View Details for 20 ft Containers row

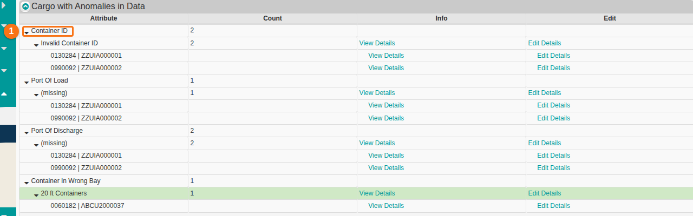(377, 193)
